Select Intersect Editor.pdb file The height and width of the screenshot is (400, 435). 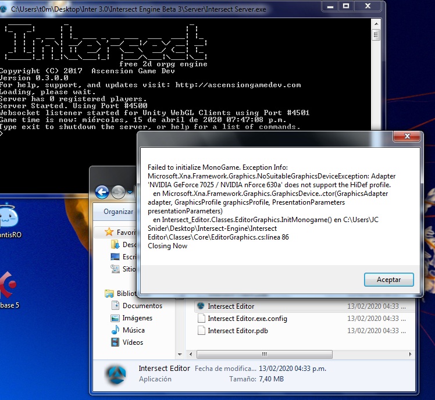coord(238,331)
